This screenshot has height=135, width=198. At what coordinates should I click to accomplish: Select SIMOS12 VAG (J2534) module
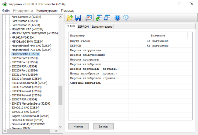(x=26, y=108)
